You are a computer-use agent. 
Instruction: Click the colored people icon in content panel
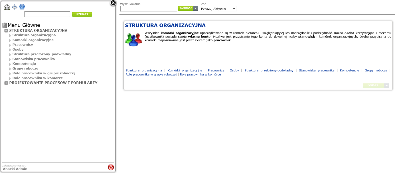(x=133, y=40)
